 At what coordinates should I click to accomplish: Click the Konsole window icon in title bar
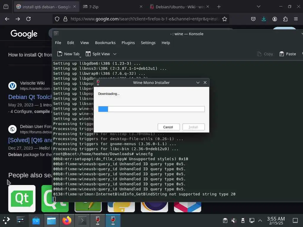(x=56, y=34)
